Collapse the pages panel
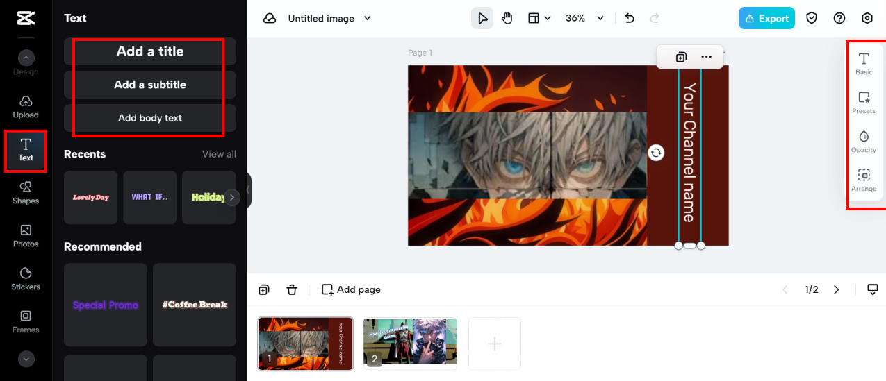This screenshot has height=381, width=886. tap(873, 289)
